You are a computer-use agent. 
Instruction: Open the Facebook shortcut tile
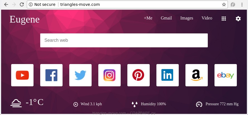coord(51,75)
